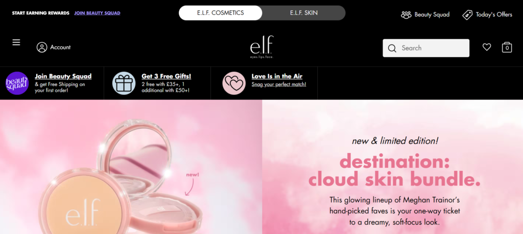This screenshot has width=523, height=234.
Task: Open the cloud skin bundle hero image
Action: tap(131, 167)
